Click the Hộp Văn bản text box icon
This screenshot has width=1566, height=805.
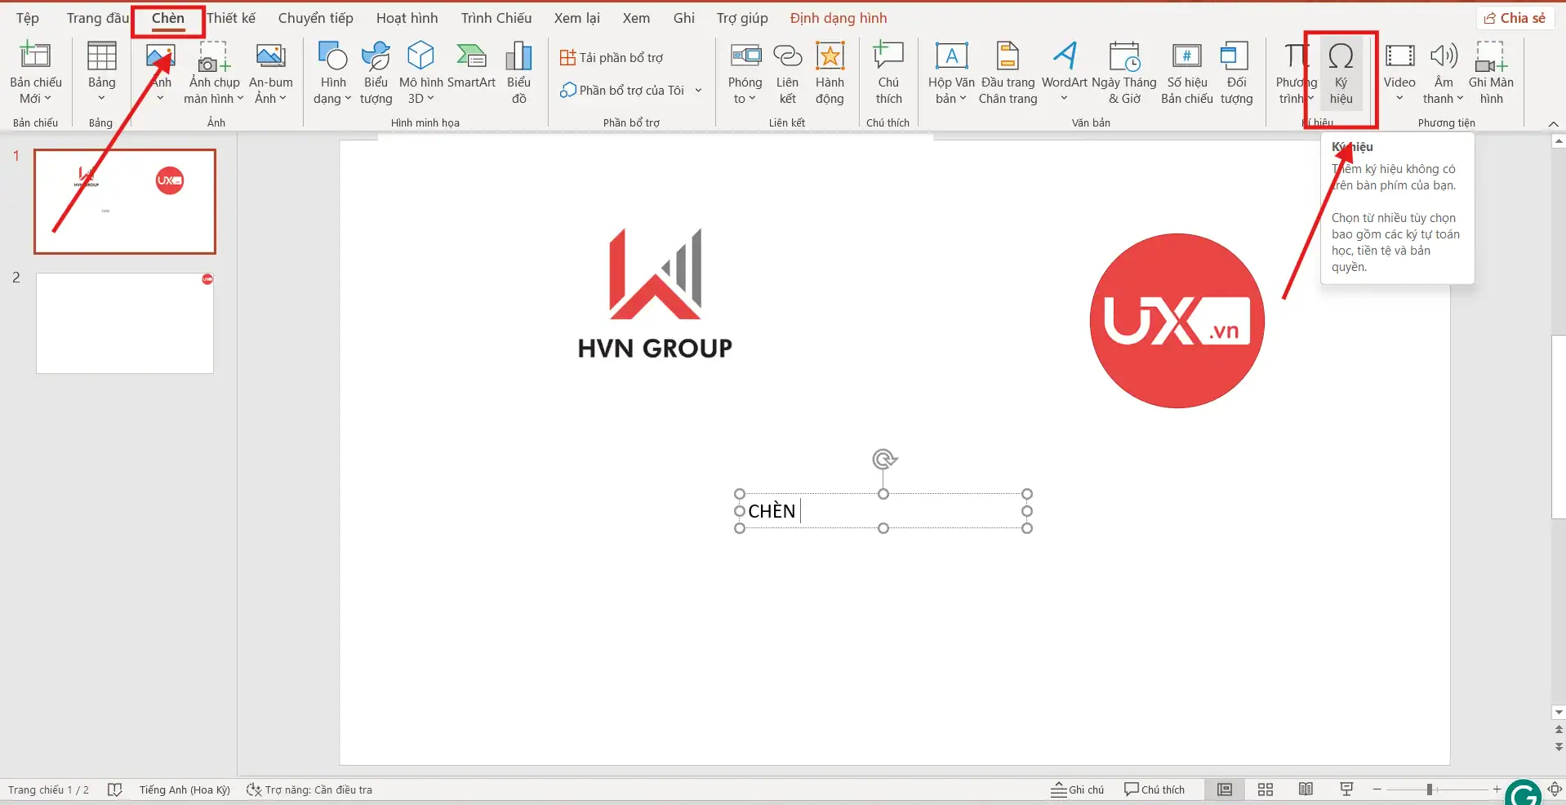[951, 73]
